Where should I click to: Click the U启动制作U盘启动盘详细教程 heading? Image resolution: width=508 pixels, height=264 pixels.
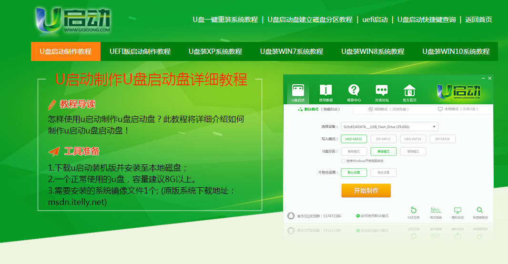[151, 80]
